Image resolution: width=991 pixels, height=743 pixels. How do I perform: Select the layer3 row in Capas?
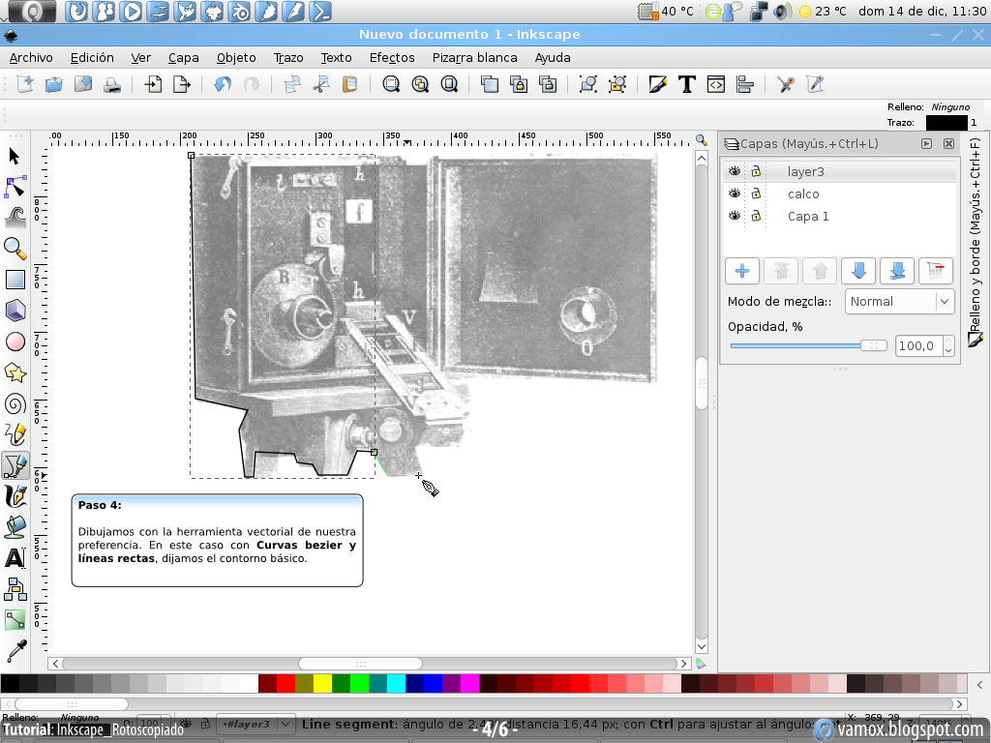pyautogui.click(x=840, y=171)
